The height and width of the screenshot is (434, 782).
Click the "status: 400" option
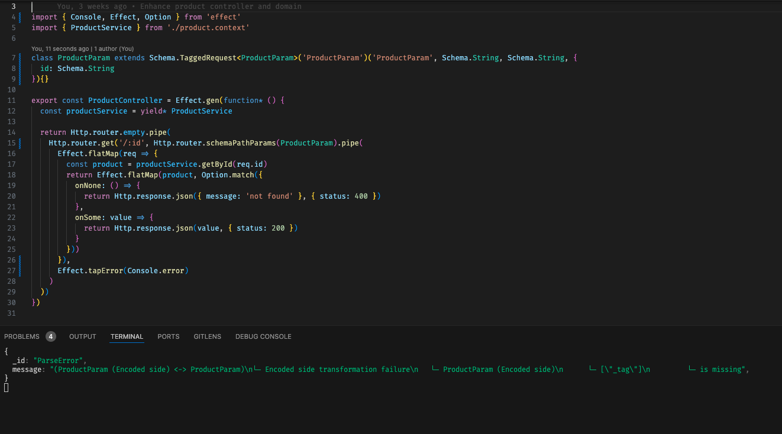click(344, 196)
